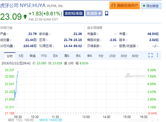Click 每股收益 value -2.01
The height and width of the screenshot is (122, 166).
(113, 40)
